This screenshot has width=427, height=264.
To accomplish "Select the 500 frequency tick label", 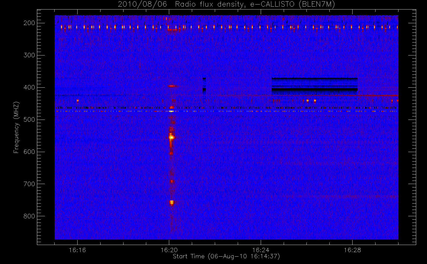I will (29, 120).
